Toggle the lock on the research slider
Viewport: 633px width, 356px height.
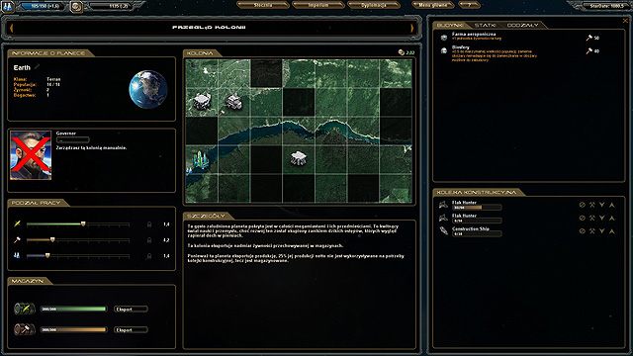149,256
